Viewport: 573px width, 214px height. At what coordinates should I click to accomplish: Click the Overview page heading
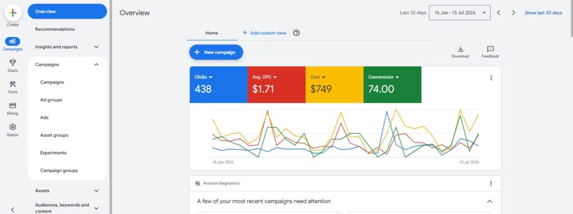tap(134, 13)
